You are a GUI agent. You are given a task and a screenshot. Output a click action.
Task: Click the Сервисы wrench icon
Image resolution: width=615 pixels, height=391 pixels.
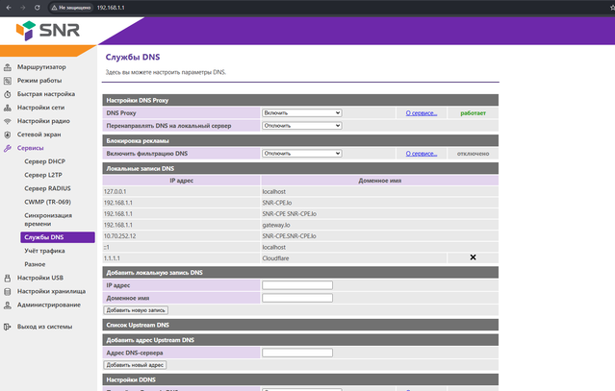click(x=8, y=148)
